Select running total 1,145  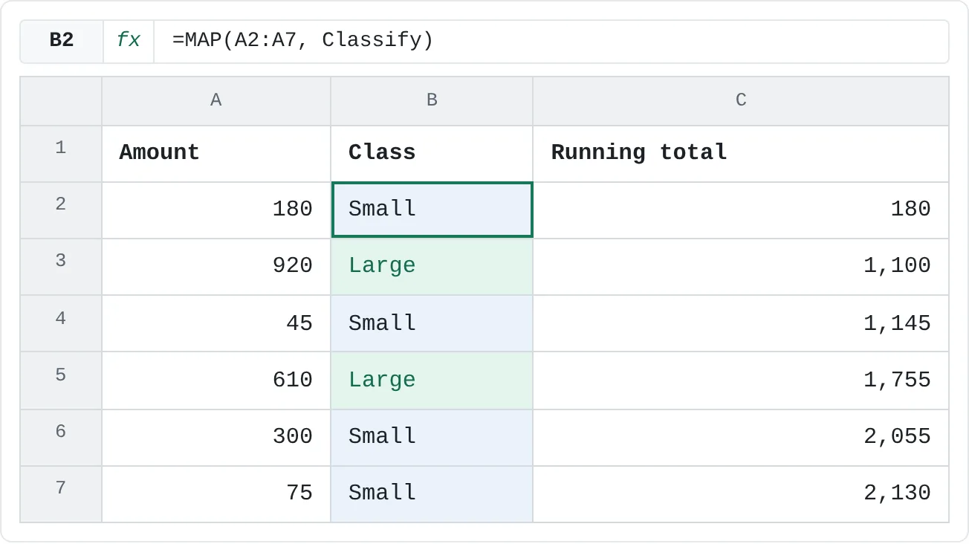(x=741, y=323)
